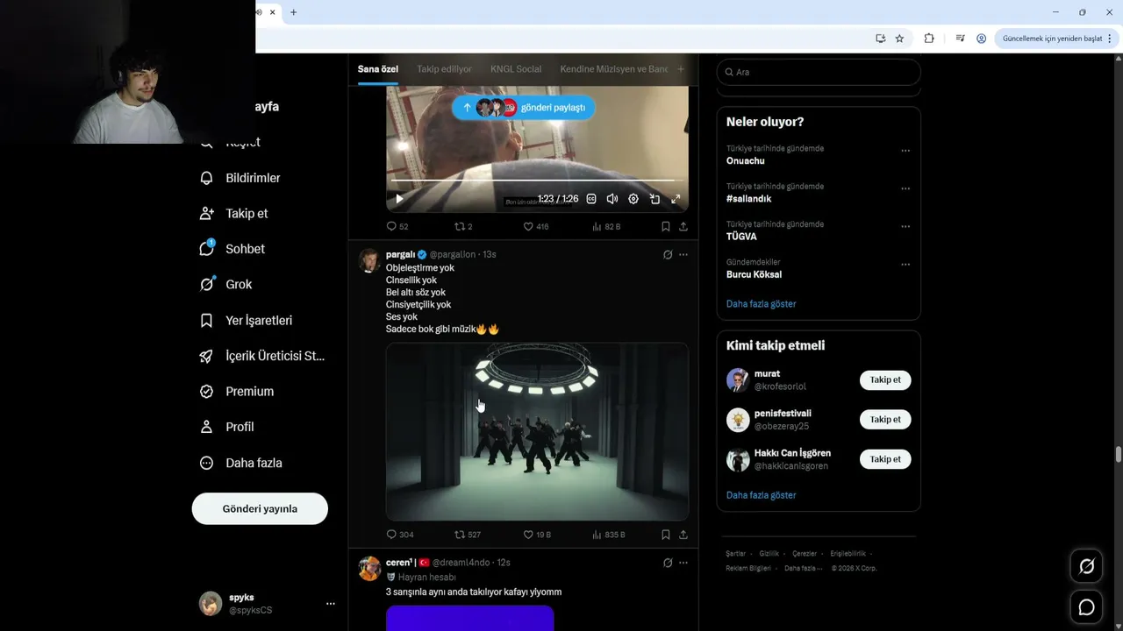Screen dimensions: 1123x631
Task: View analytics of the post with 82 B views
Action: [607, 226]
